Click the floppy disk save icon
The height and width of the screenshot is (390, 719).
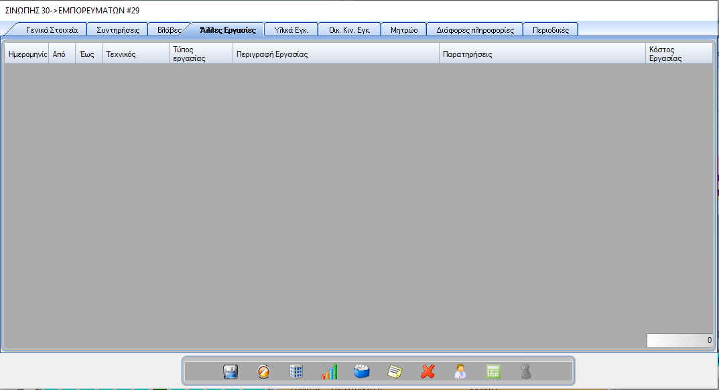tap(231, 371)
